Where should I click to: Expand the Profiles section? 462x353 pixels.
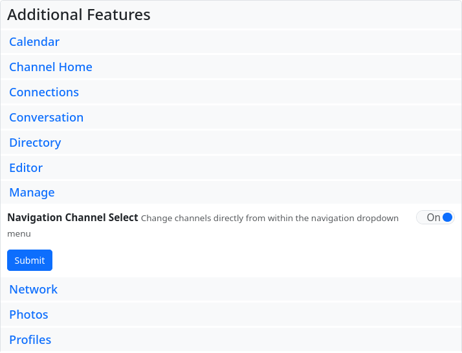coord(30,340)
